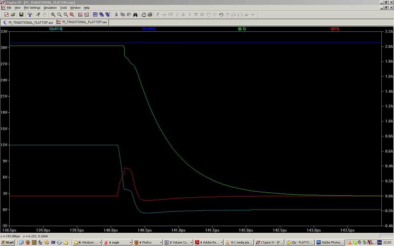Click the Save icon in toolbar
The image size is (394, 246).
click(21, 15)
